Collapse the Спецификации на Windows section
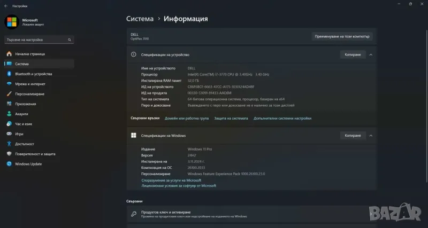Image resolution: width=428 pixels, height=228 pixels. [x=371, y=136]
